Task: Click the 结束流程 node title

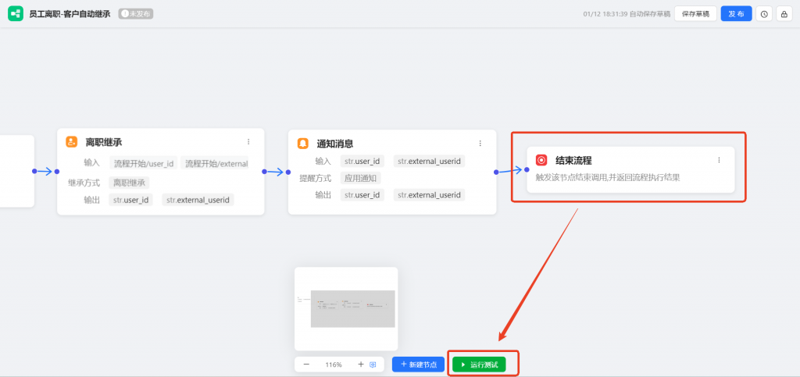Action: point(573,161)
